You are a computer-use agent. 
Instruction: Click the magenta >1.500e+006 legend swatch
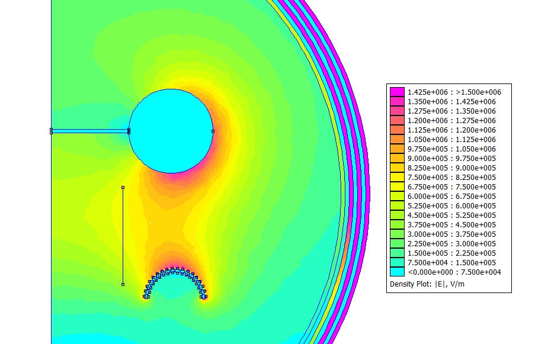pos(396,92)
